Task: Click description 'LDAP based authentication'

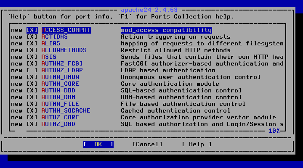Action: pyautogui.click(x=168, y=71)
